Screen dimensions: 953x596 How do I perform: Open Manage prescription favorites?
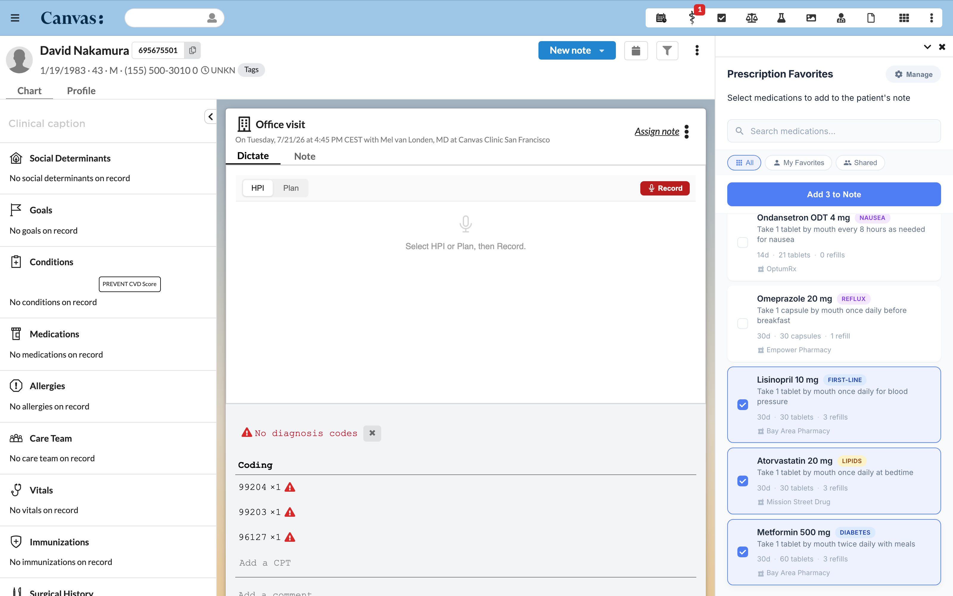pos(913,74)
